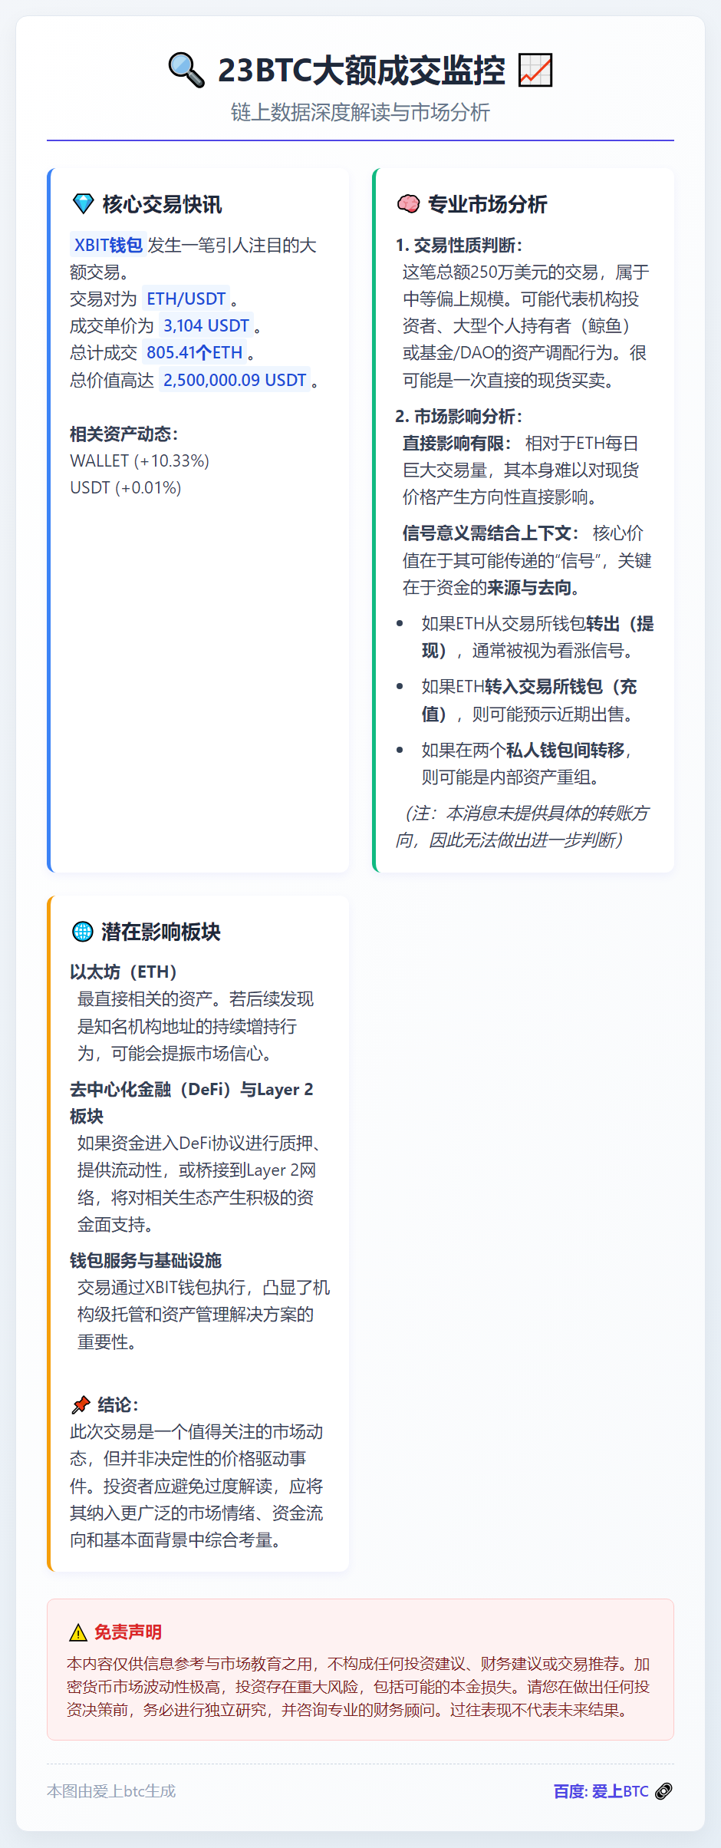
Task: Click the 结论 heading text
Action: point(117,1404)
